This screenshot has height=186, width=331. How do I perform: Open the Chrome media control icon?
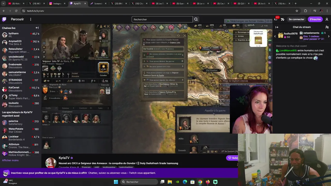315,11
